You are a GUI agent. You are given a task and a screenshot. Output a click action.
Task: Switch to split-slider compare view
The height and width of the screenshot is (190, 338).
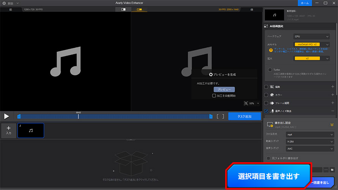point(123,9)
